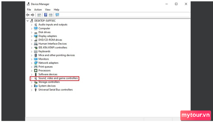
Task: Expand the Display adapters category
Action: click(32, 36)
